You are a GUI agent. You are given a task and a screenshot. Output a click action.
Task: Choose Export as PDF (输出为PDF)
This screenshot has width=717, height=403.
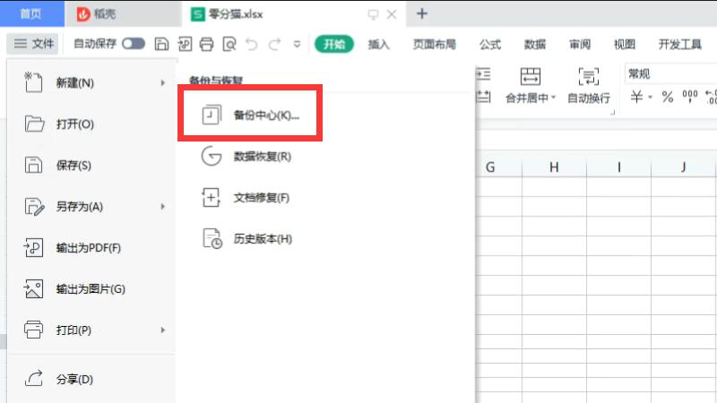tap(88, 247)
